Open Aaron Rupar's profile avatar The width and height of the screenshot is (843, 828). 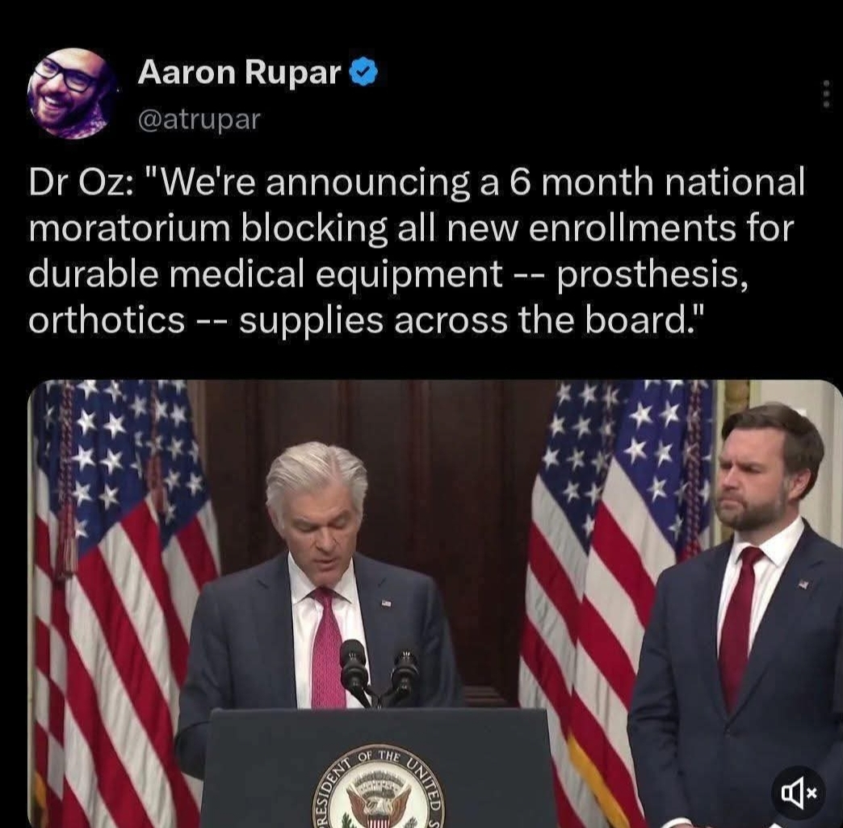[x=72, y=94]
